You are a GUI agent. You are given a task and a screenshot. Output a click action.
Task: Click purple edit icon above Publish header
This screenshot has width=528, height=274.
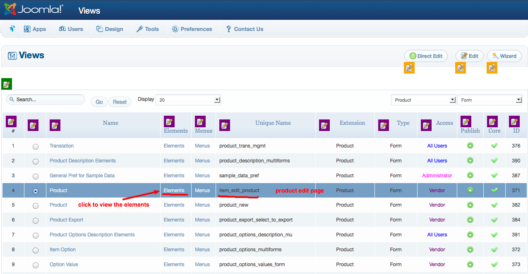coord(466,122)
